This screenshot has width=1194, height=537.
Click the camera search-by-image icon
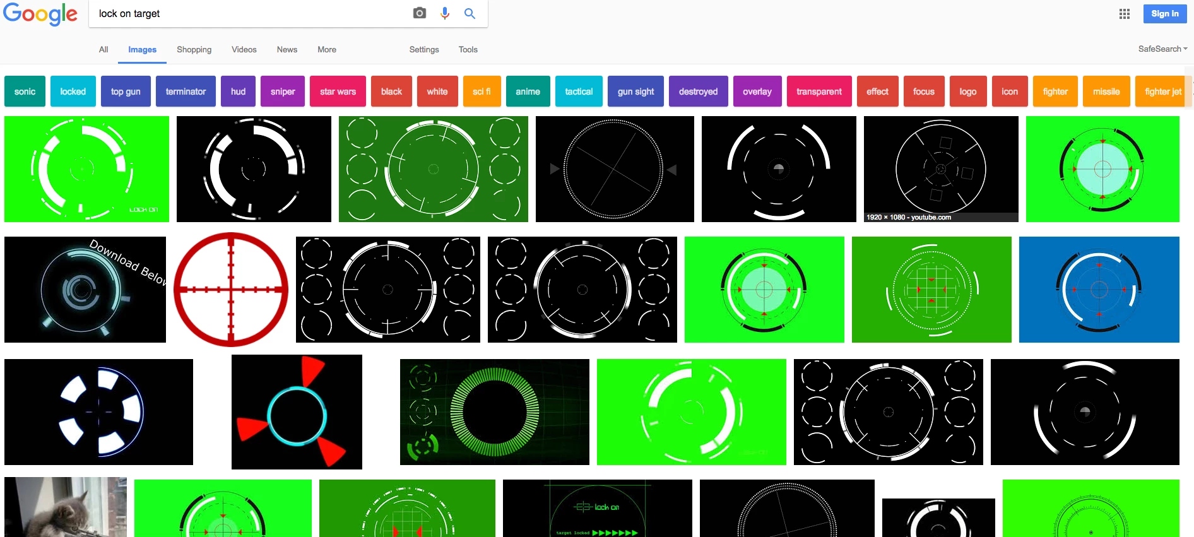(x=420, y=13)
